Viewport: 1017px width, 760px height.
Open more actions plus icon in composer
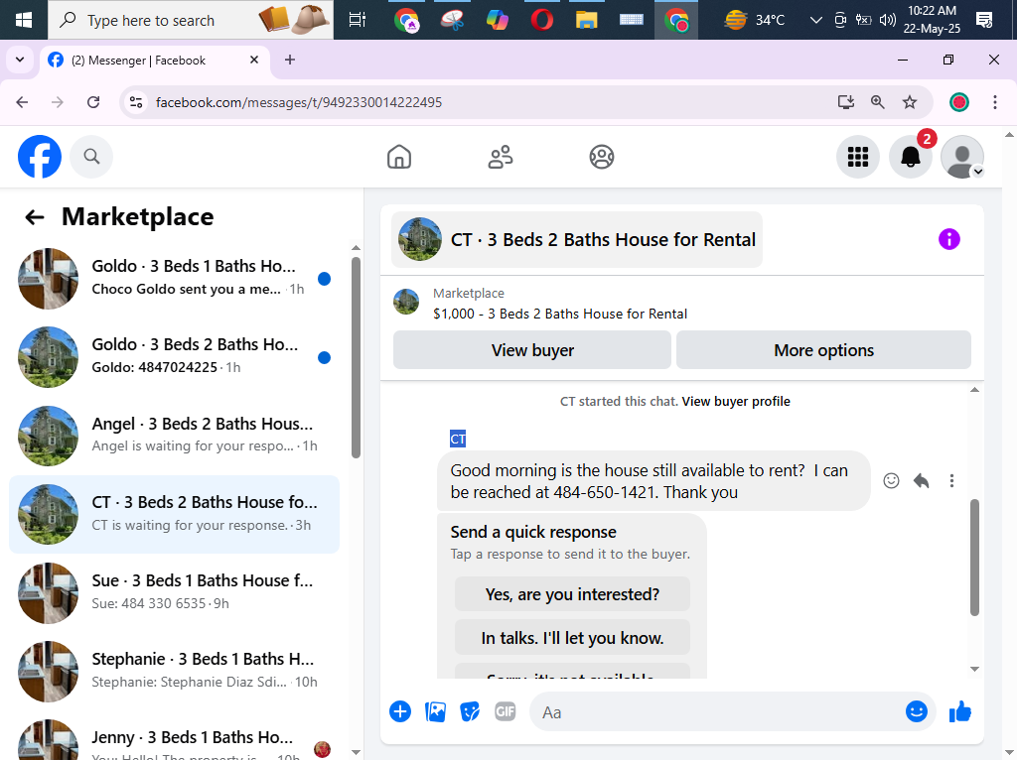tap(400, 711)
